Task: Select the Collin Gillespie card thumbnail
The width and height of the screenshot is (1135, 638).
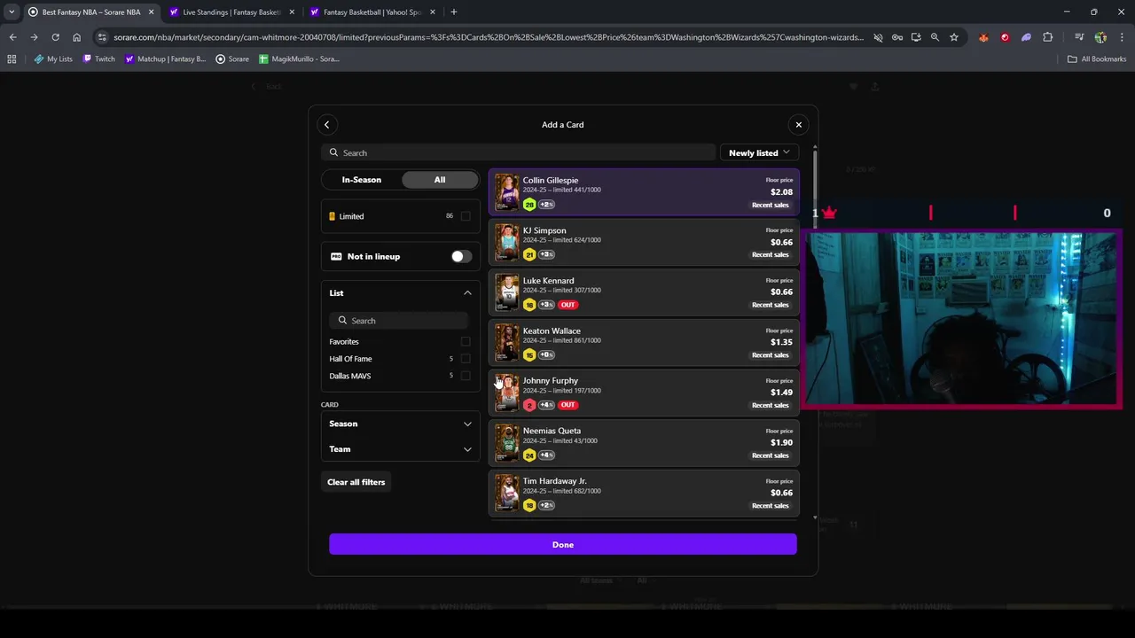Action: [506, 192]
